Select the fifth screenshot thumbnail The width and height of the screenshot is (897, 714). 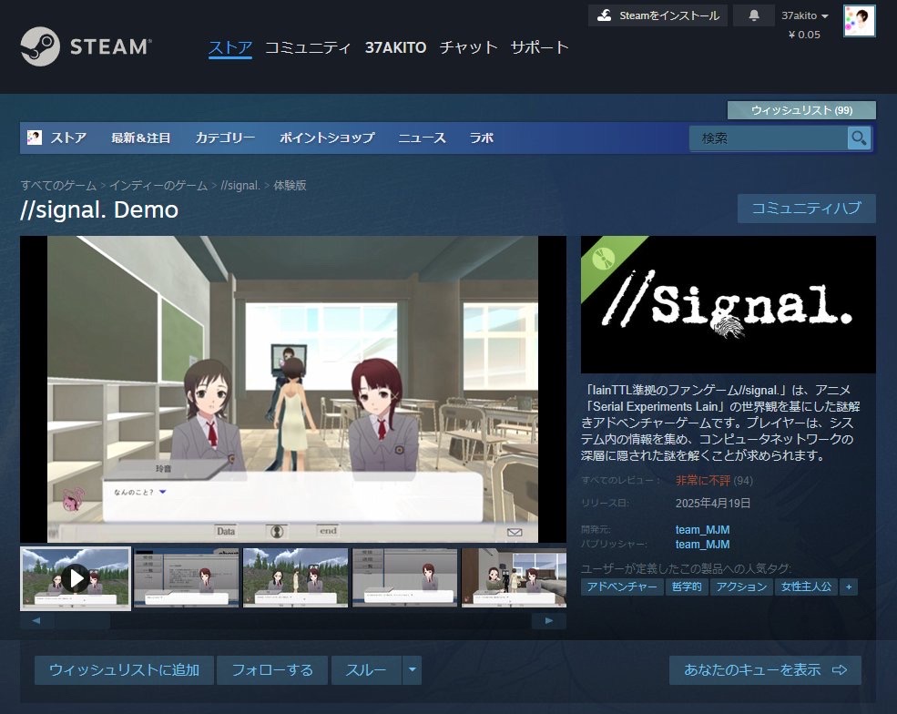(x=514, y=577)
